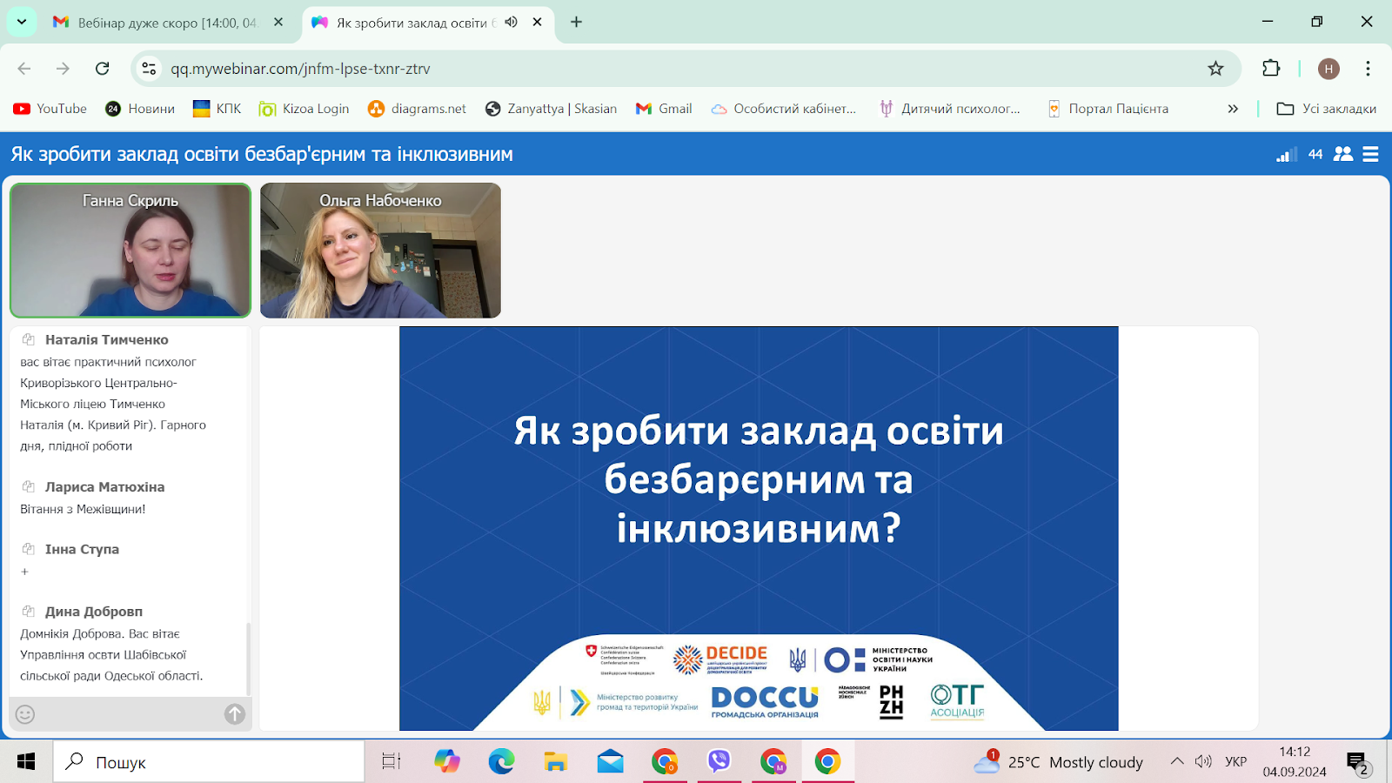View site information icon in address bar
The image size is (1392, 783).
[x=150, y=69]
